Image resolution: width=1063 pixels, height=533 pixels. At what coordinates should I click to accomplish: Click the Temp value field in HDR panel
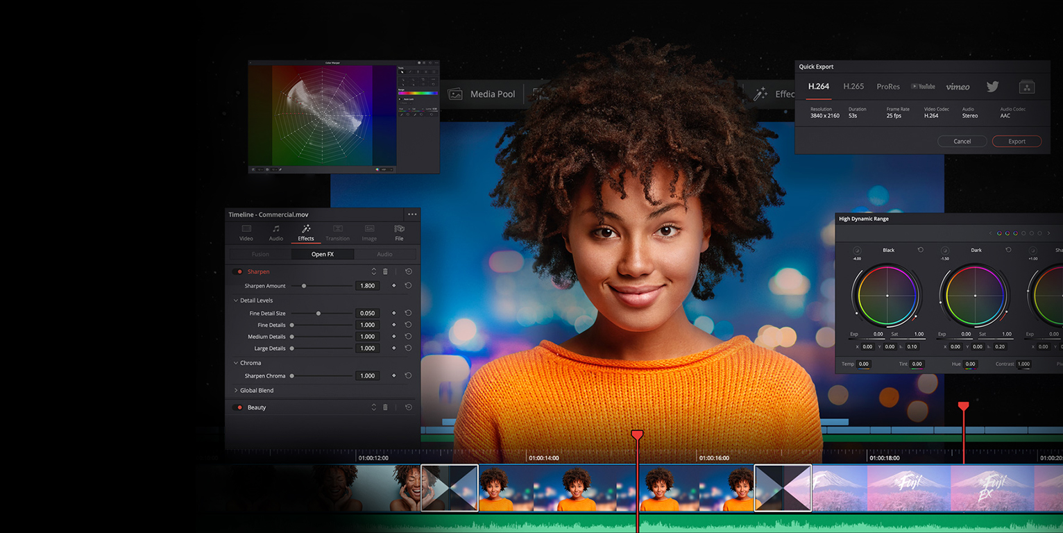[864, 364]
